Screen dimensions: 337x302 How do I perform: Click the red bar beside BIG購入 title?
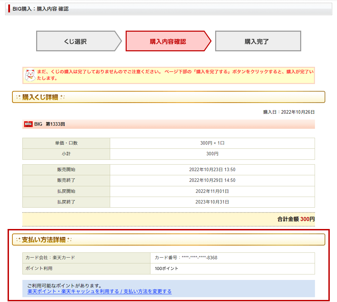pyautogui.click(x=9, y=9)
